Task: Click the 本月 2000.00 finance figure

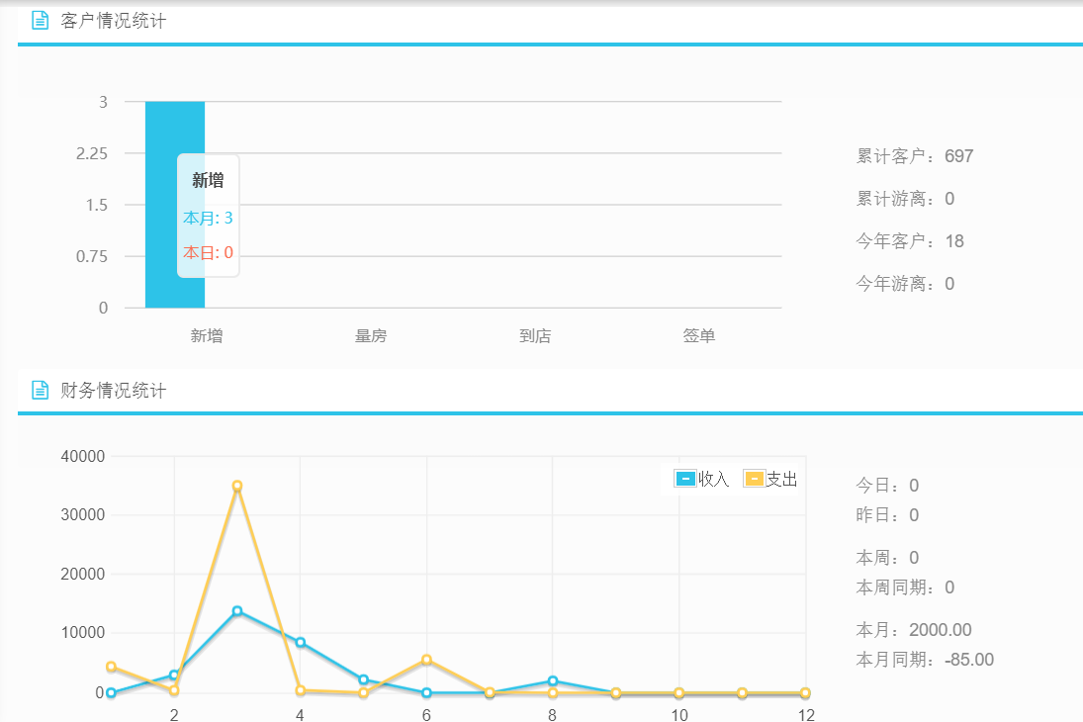Action: pos(914,630)
